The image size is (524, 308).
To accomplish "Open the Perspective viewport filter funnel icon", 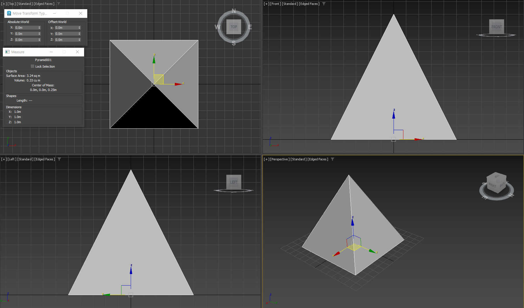I will point(332,159).
